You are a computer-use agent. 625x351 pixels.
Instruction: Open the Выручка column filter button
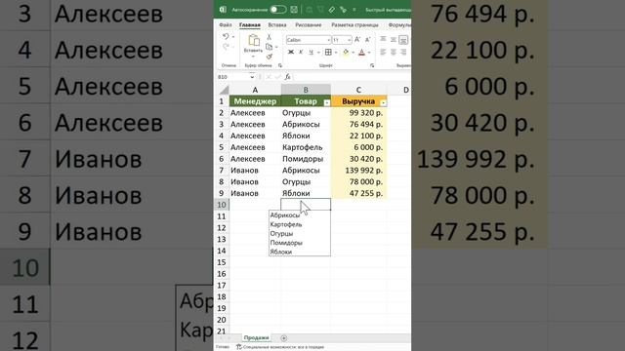pyautogui.click(x=383, y=102)
